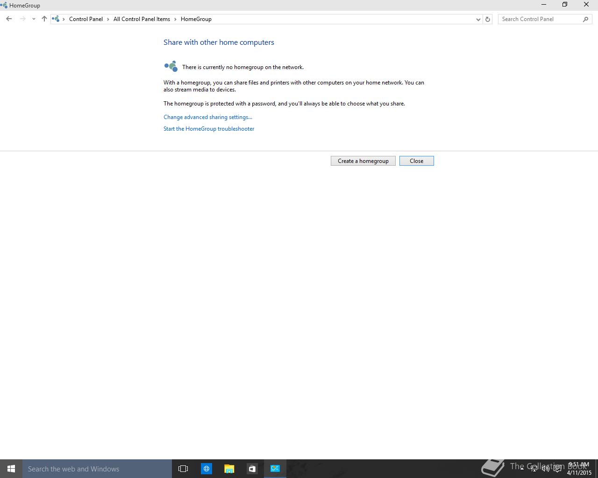Restore down the HomeGroup window

click(565, 5)
